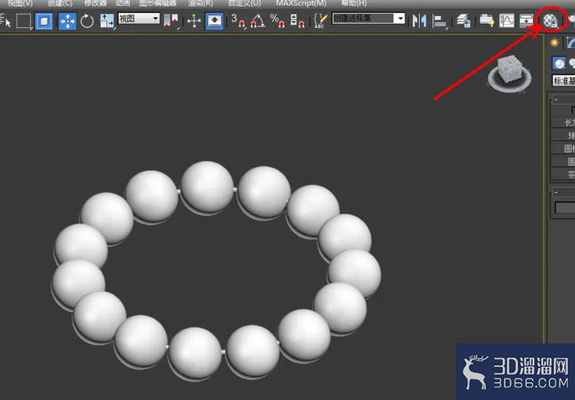The height and width of the screenshot is (400, 575).
Task: Toggle the Percent Snap tool
Action: (277, 21)
